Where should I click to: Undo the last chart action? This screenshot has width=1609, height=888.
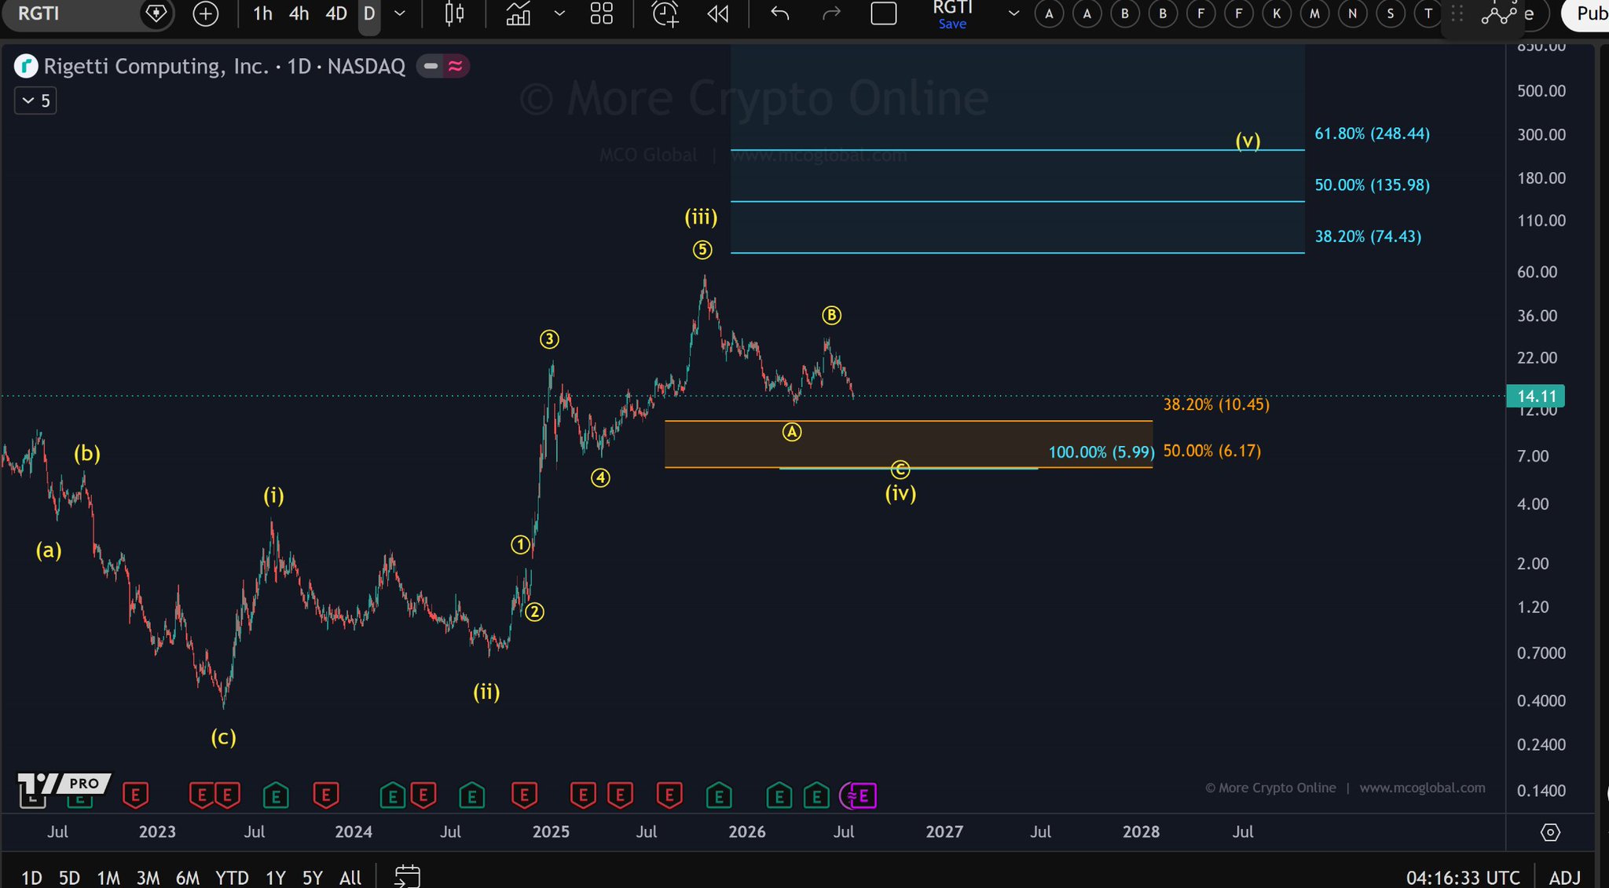pos(779,13)
